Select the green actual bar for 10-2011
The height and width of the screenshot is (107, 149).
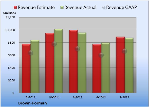pos(59,61)
